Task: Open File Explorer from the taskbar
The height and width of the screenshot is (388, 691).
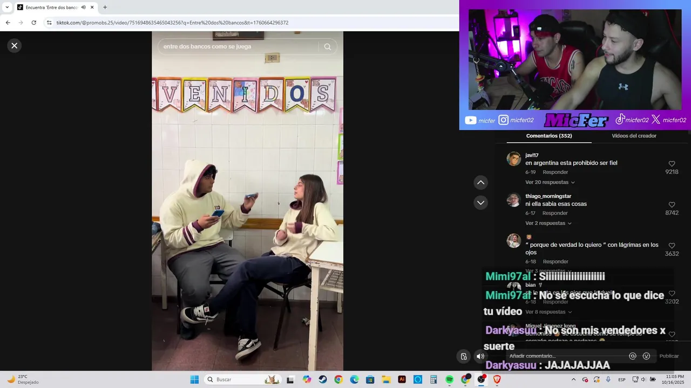Action: click(x=386, y=379)
